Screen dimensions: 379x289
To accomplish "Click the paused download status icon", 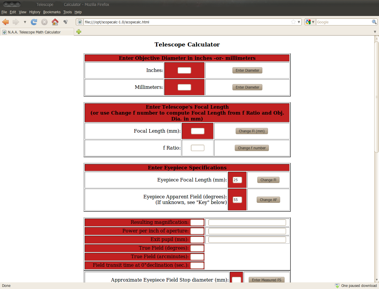I will click(337, 286).
